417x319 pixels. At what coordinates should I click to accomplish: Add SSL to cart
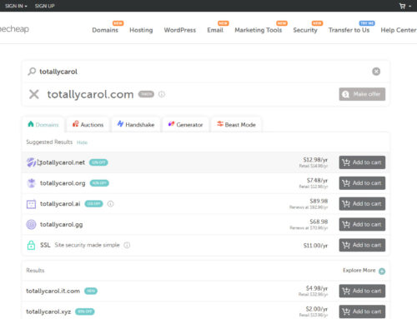pos(362,245)
